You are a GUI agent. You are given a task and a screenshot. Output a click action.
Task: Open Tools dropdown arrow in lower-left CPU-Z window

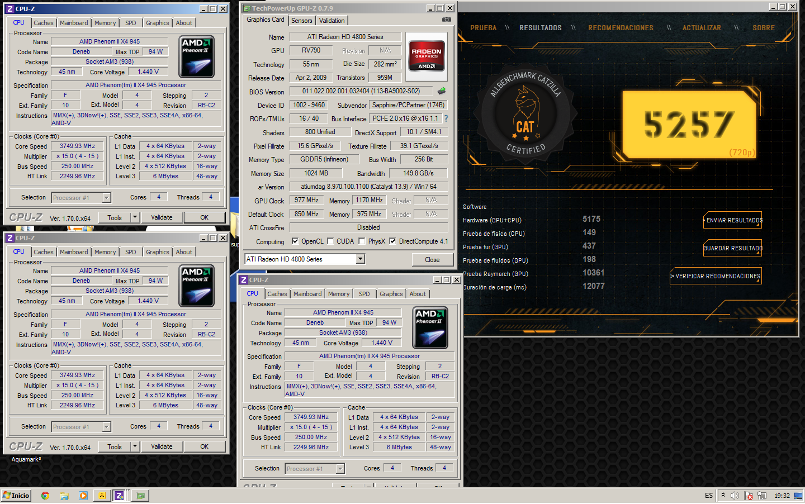135,446
